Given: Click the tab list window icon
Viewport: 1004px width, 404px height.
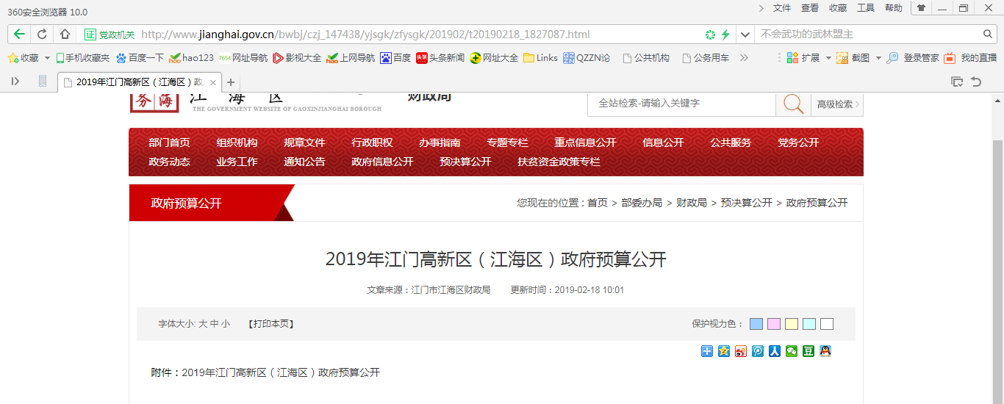Looking at the screenshot, I should 957,82.
